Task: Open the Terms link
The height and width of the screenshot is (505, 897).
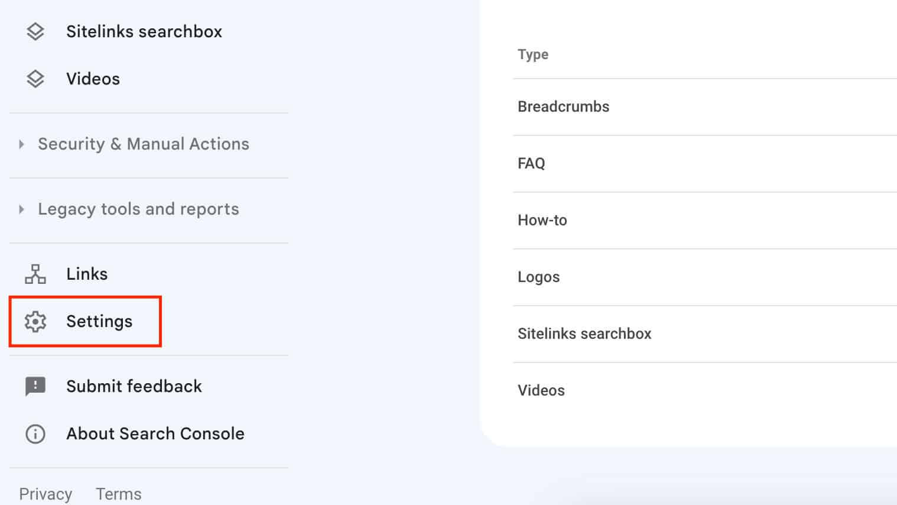Action: click(119, 494)
